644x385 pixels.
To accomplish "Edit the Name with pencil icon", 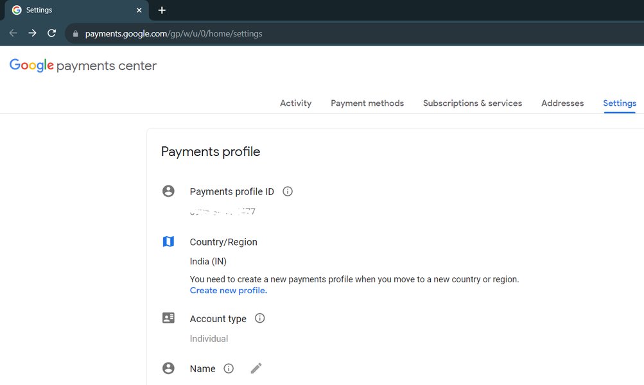I will (x=256, y=368).
